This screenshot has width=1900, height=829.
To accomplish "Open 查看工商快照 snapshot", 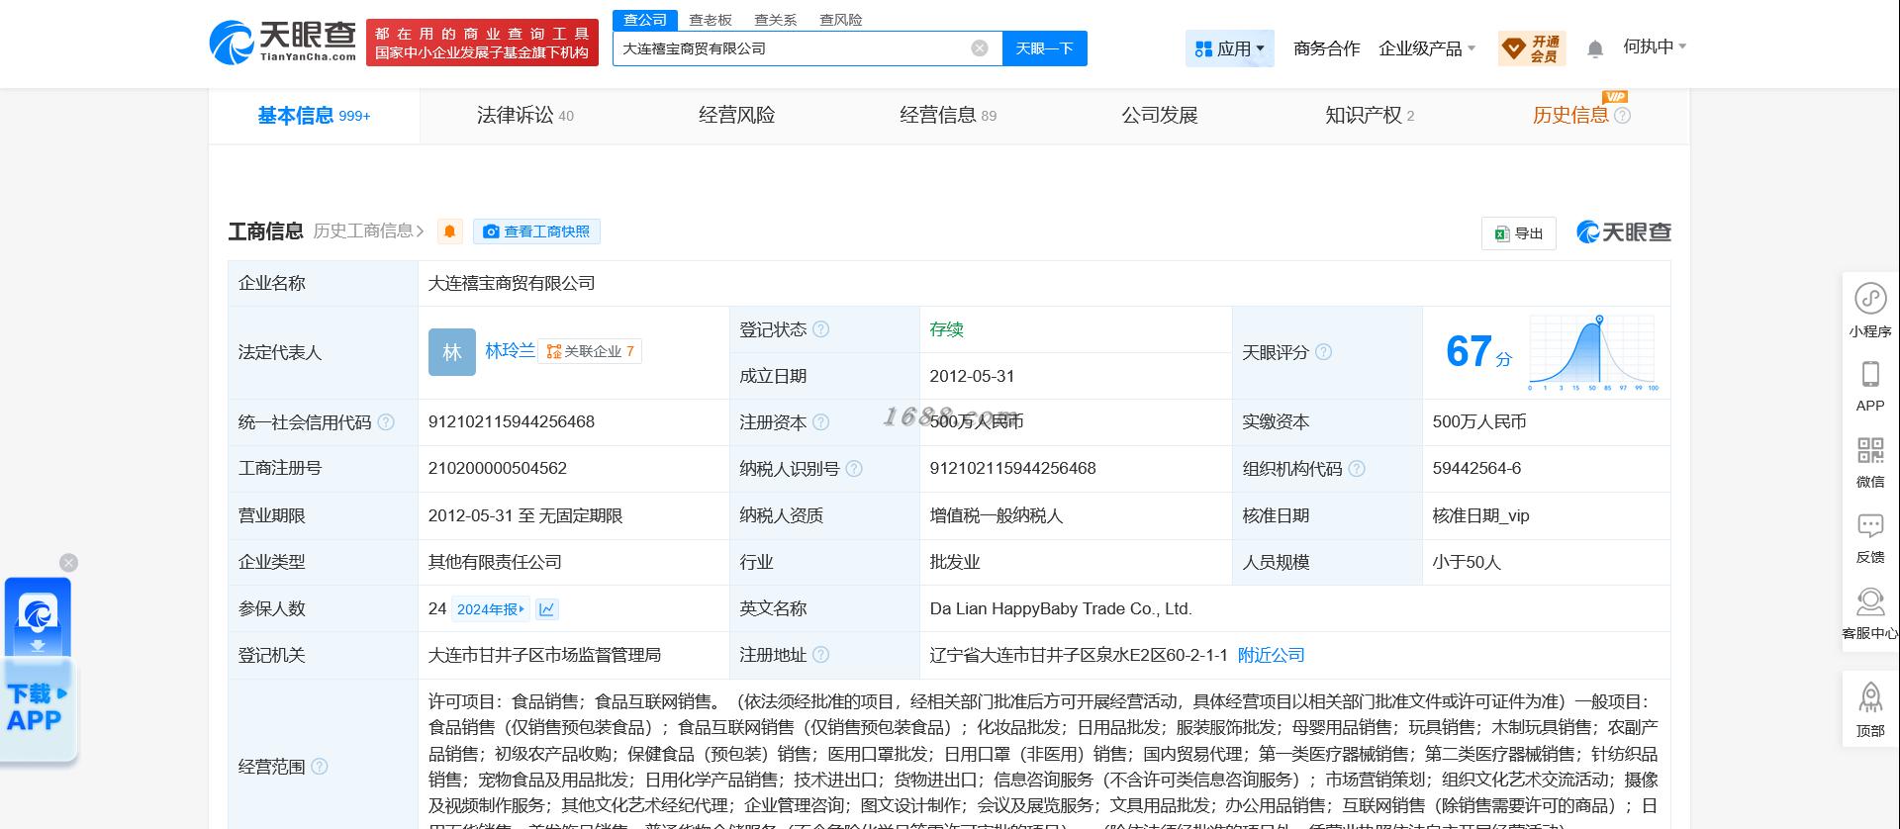I will pyautogui.click(x=536, y=231).
